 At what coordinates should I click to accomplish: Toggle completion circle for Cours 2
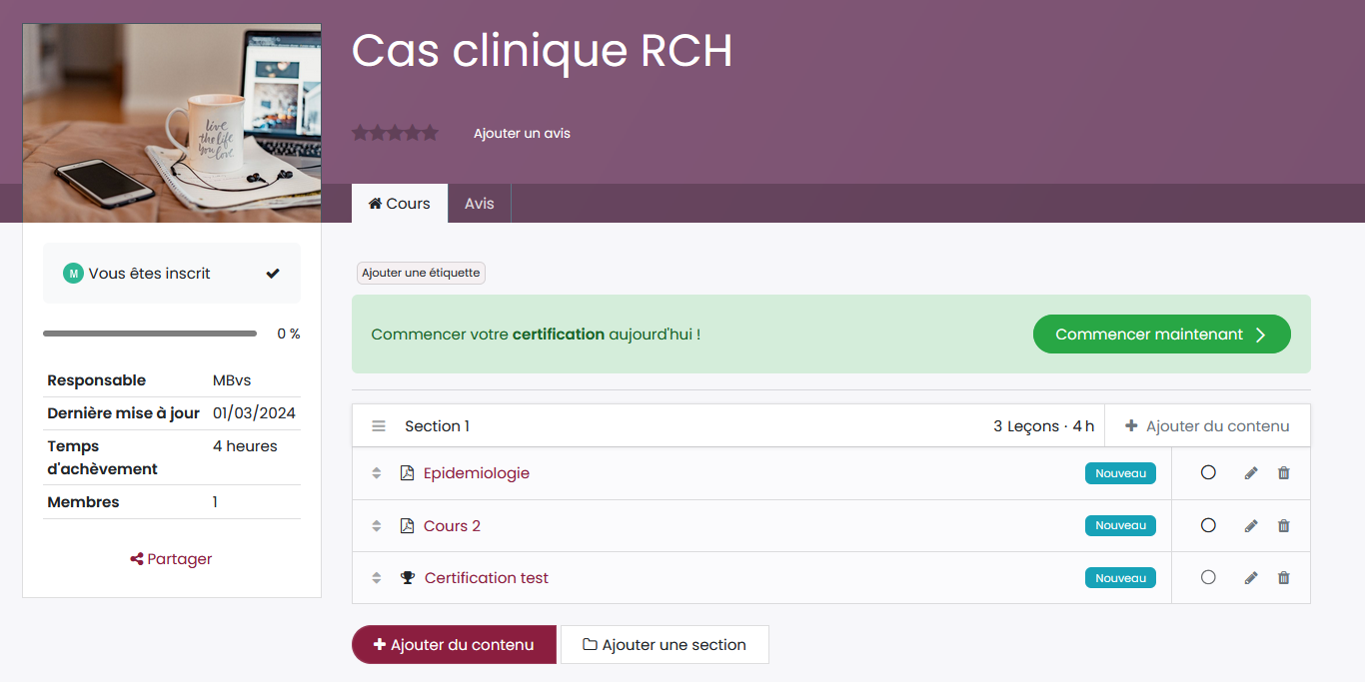click(1208, 525)
